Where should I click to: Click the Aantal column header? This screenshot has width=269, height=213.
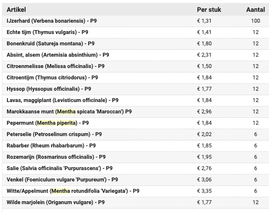click(x=256, y=9)
